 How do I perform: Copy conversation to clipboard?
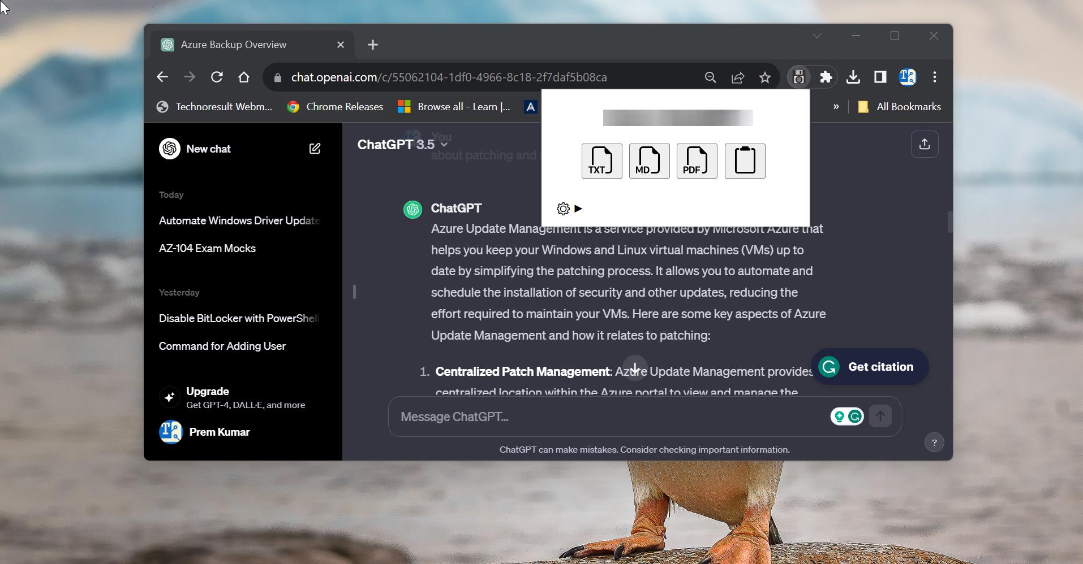745,161
